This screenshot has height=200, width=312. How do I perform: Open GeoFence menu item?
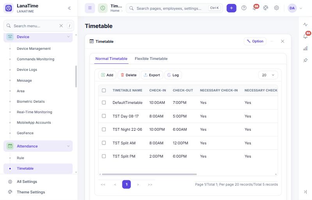pos(25,133)
